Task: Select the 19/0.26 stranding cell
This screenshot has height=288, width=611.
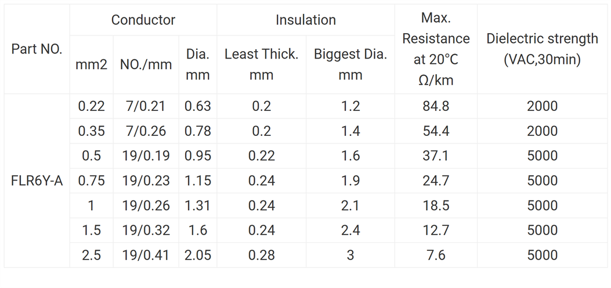Action: (x=146, y=206)
